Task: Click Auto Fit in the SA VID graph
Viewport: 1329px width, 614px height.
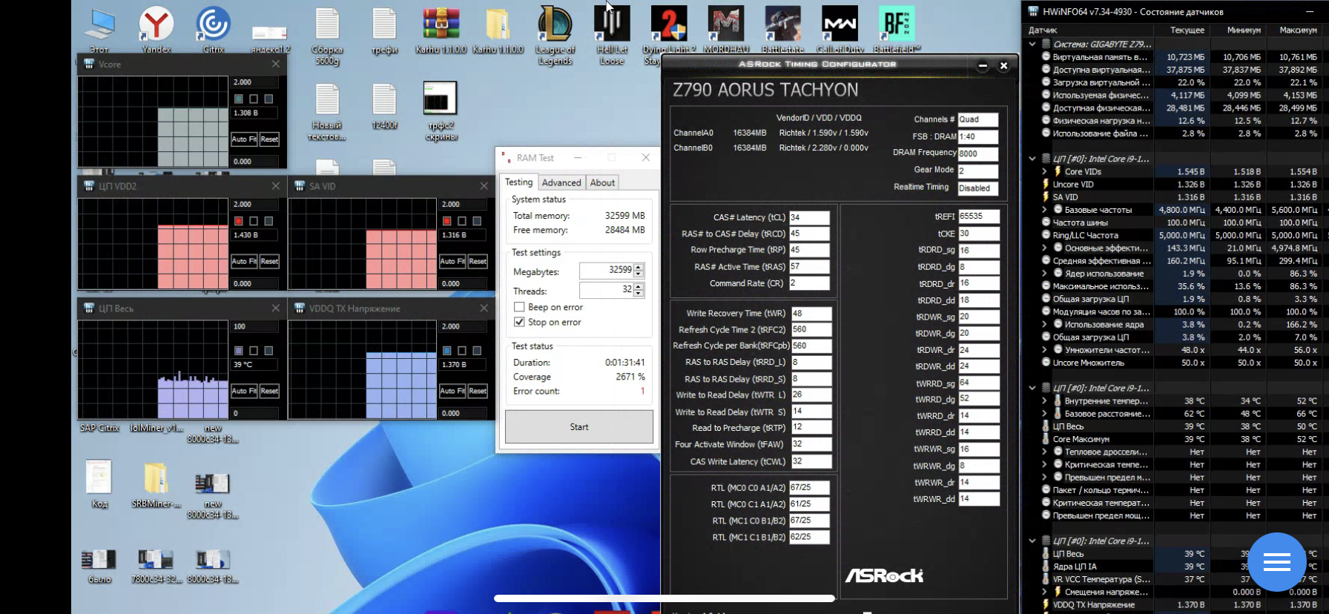Action: [x=452, y=261]
